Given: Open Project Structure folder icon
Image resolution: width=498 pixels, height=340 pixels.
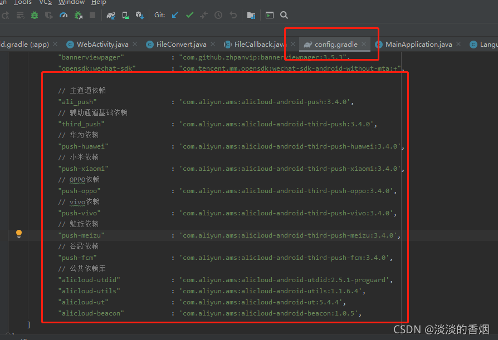Looking at the screenshot, I should pos(251,15).
